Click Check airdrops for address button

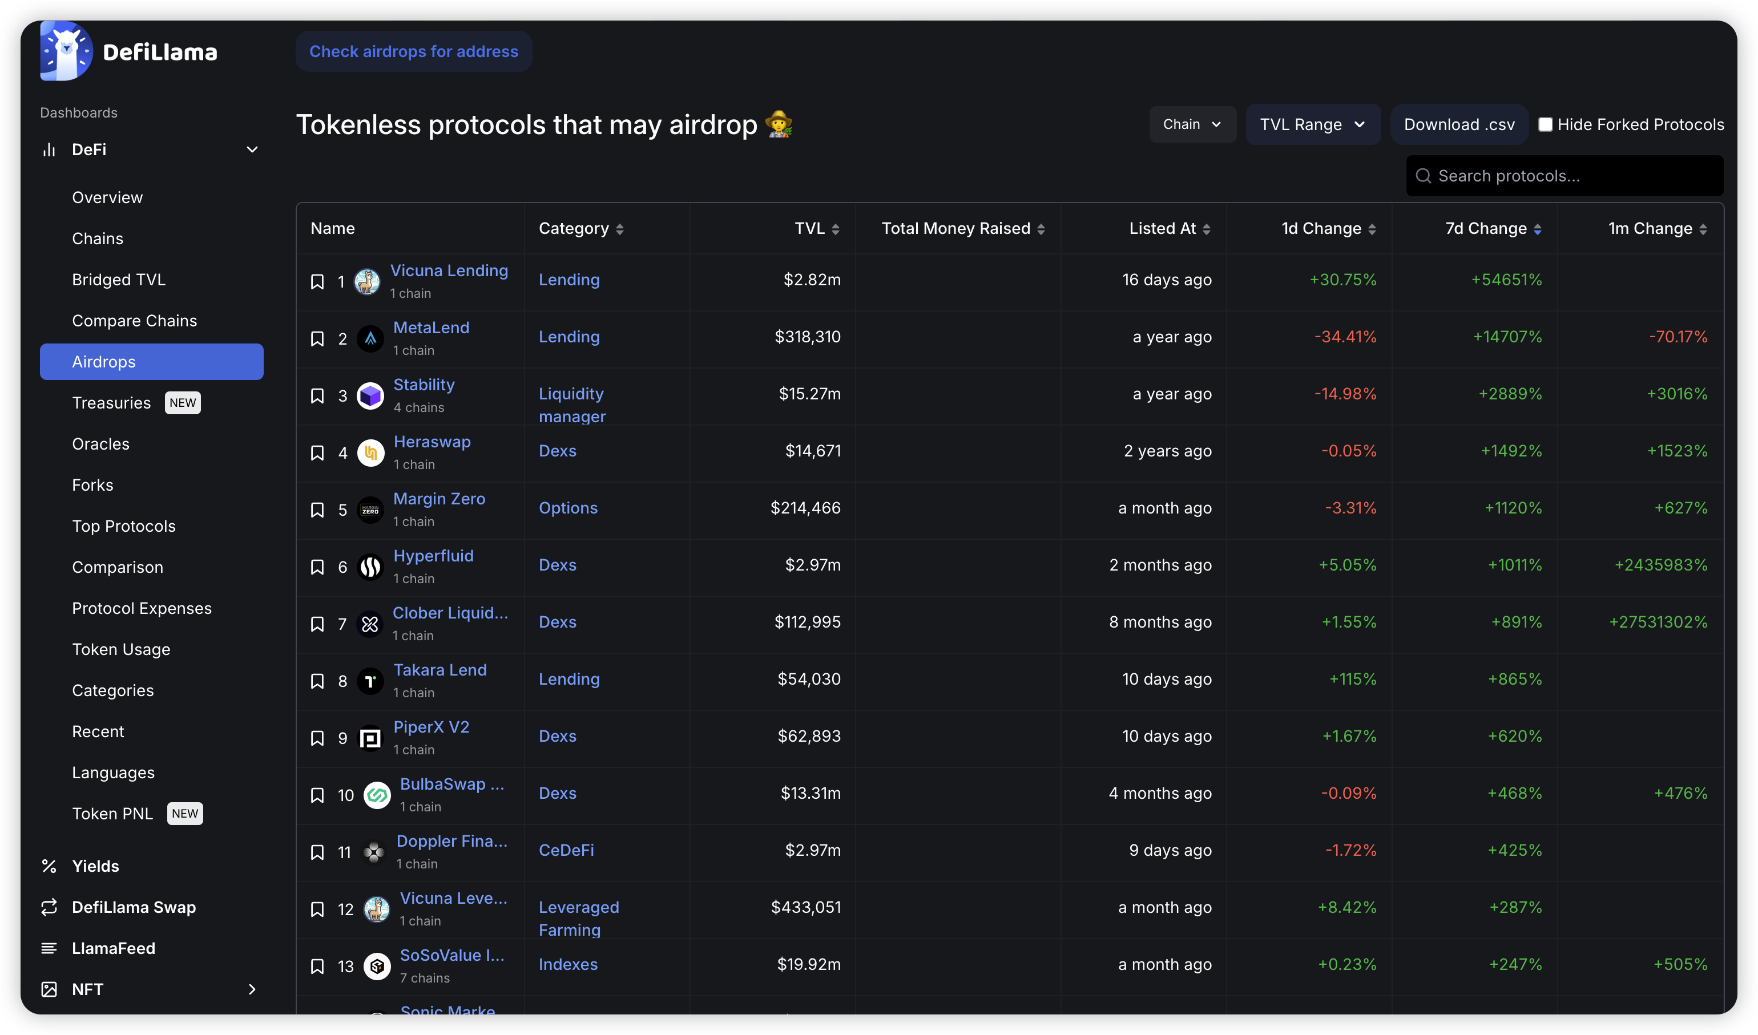click(x=414, y=51)
